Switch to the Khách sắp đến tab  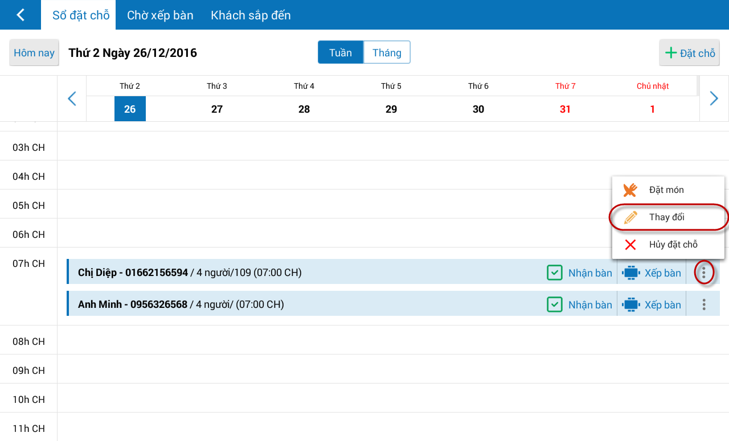(x=251, y=15)
